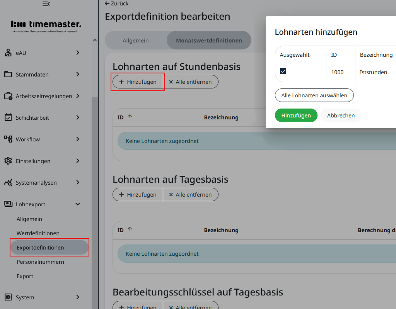The height and width of the screenshot is (309, 396).
Task: Open the Arbeitszeitregelungen briefcase-clock icon
Action: 8,96
